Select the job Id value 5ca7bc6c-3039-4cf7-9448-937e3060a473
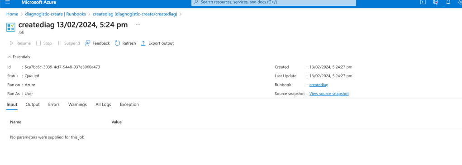The image size is (462, 165). pos(62,67)
